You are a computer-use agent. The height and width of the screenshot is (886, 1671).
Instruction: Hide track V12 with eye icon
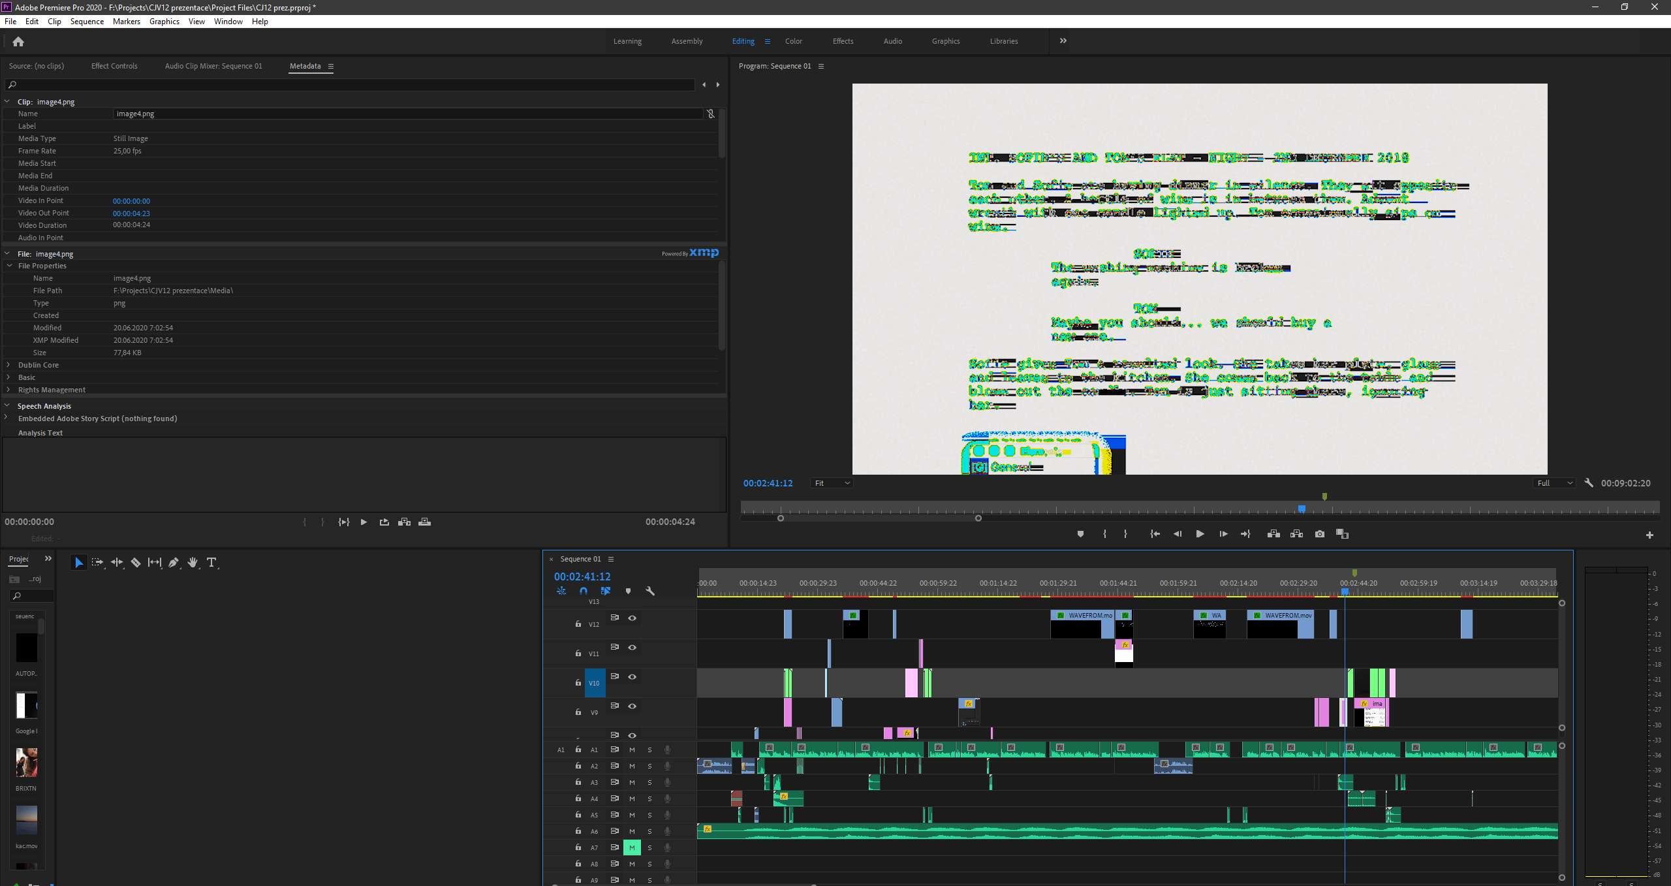[632, 618]
